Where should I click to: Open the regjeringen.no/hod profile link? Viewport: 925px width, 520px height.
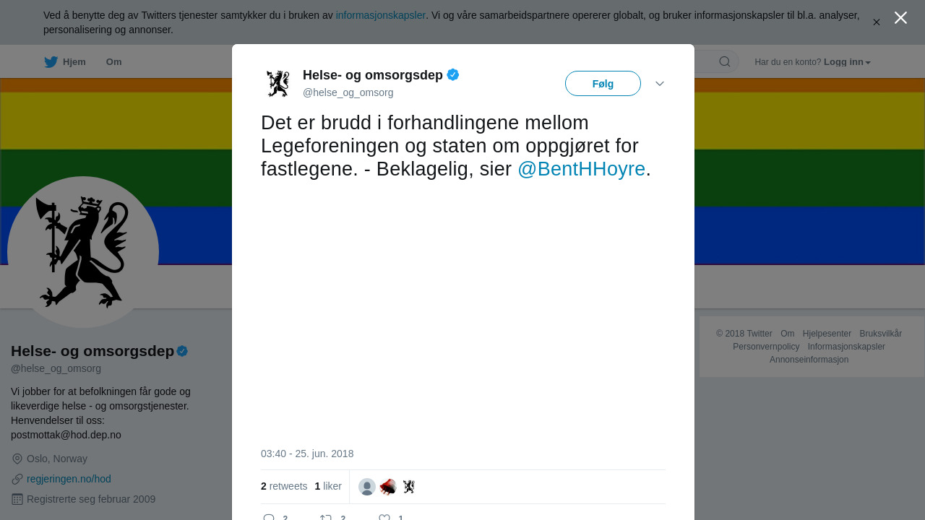pyautogui.click(x=69, y=479)
